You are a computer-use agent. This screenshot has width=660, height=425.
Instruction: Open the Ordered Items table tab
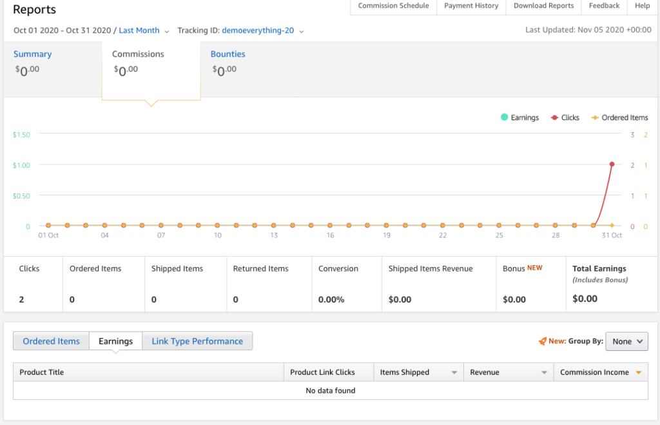(x=51, y=341)
